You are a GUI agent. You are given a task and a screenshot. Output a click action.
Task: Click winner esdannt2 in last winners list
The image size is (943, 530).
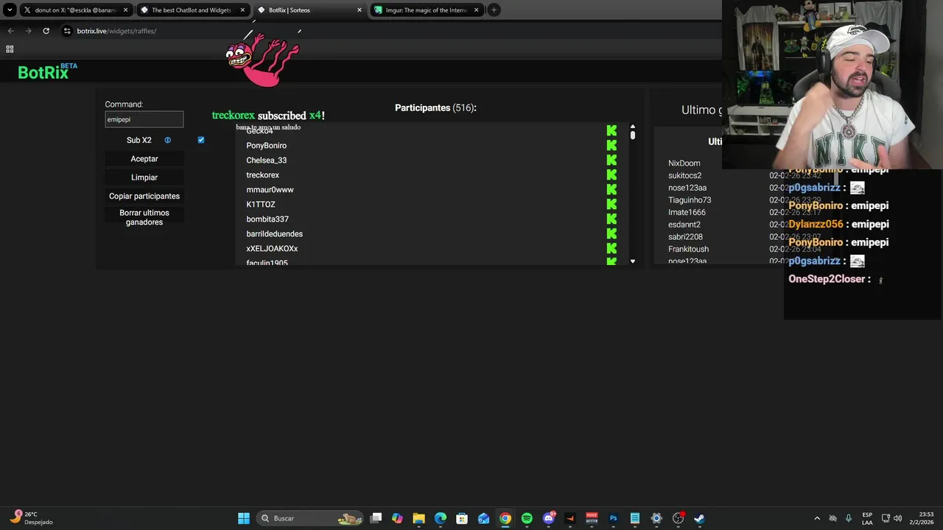(684, 225)
